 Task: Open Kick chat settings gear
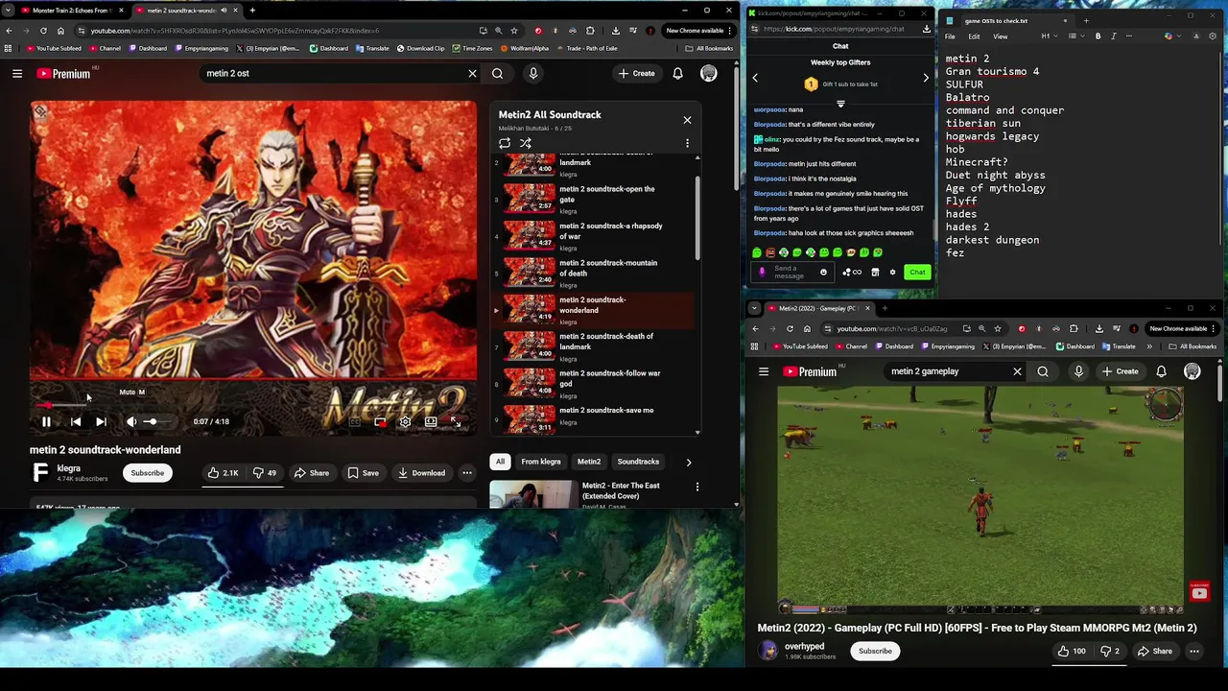[x=892, y=273]
